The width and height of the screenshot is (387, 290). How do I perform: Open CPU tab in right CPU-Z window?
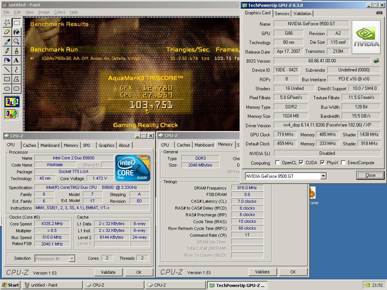[165, 145]
